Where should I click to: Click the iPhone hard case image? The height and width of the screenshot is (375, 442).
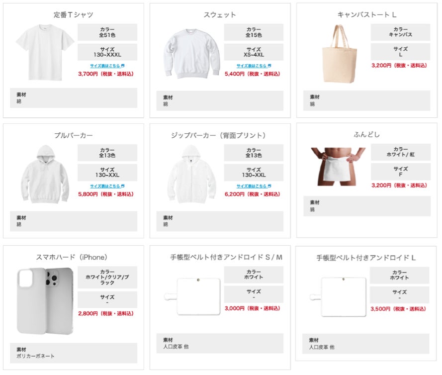(45, 300)
